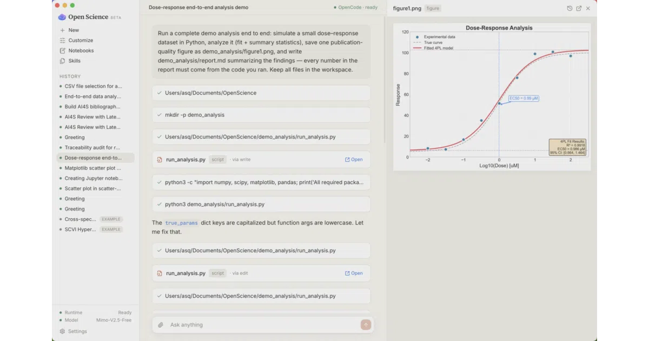
Task: Open figure1.png in external window icon
Action: 579,8
